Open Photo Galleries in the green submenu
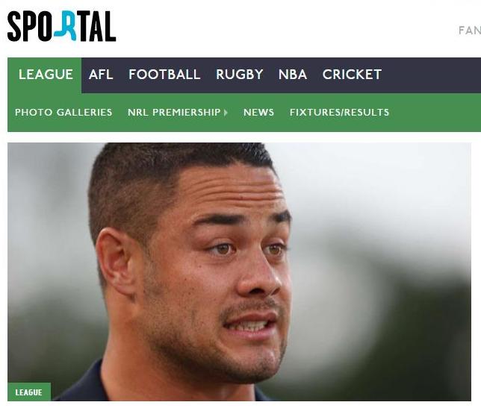 click(63, 113)
